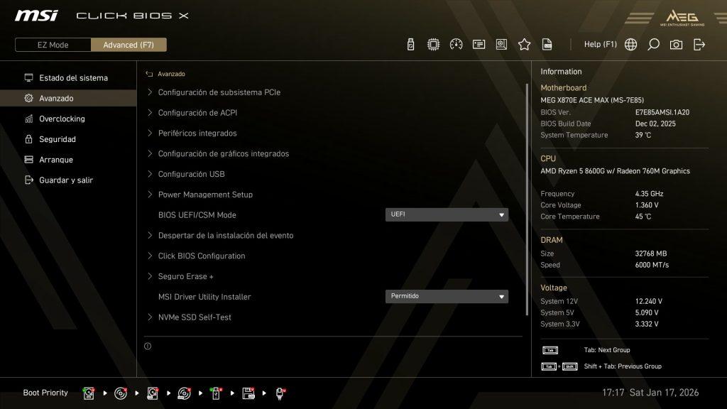Screen dimensions: 727x409
Task: Click DRAM Speed value 6000 MT/s
Action: [x=652, y=265]
